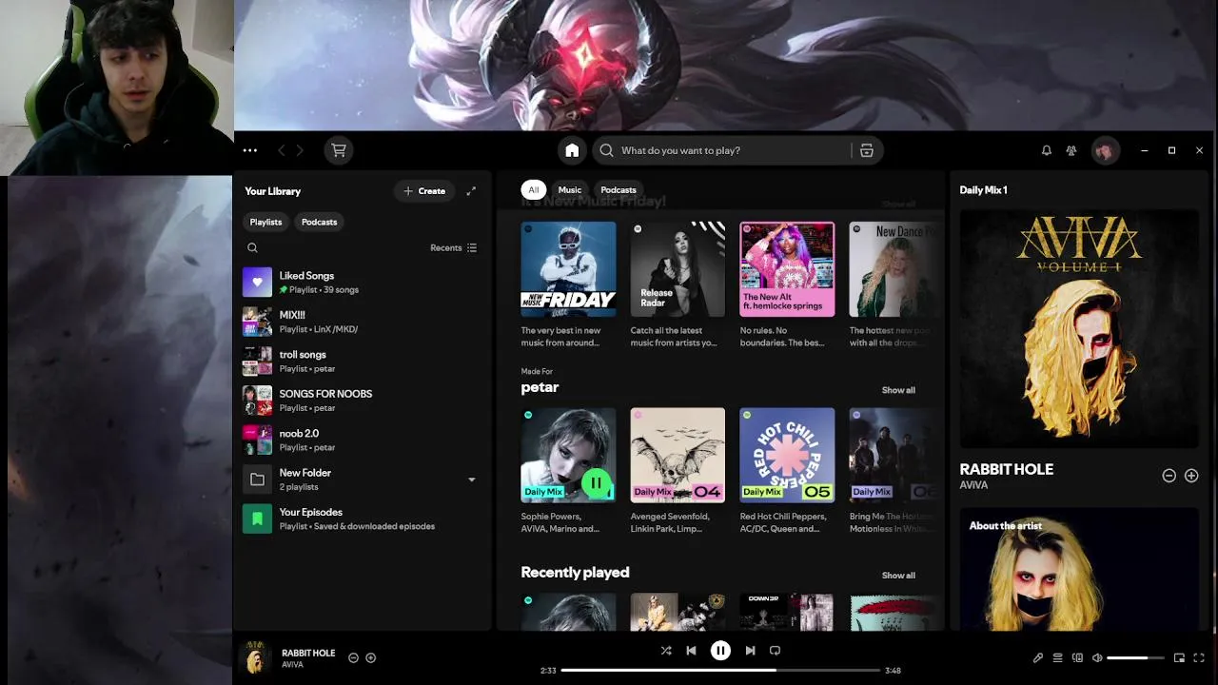Viewport: 1218px width, 685px height.
Task: Go back with the left arrow
Action: pos(282,150)
